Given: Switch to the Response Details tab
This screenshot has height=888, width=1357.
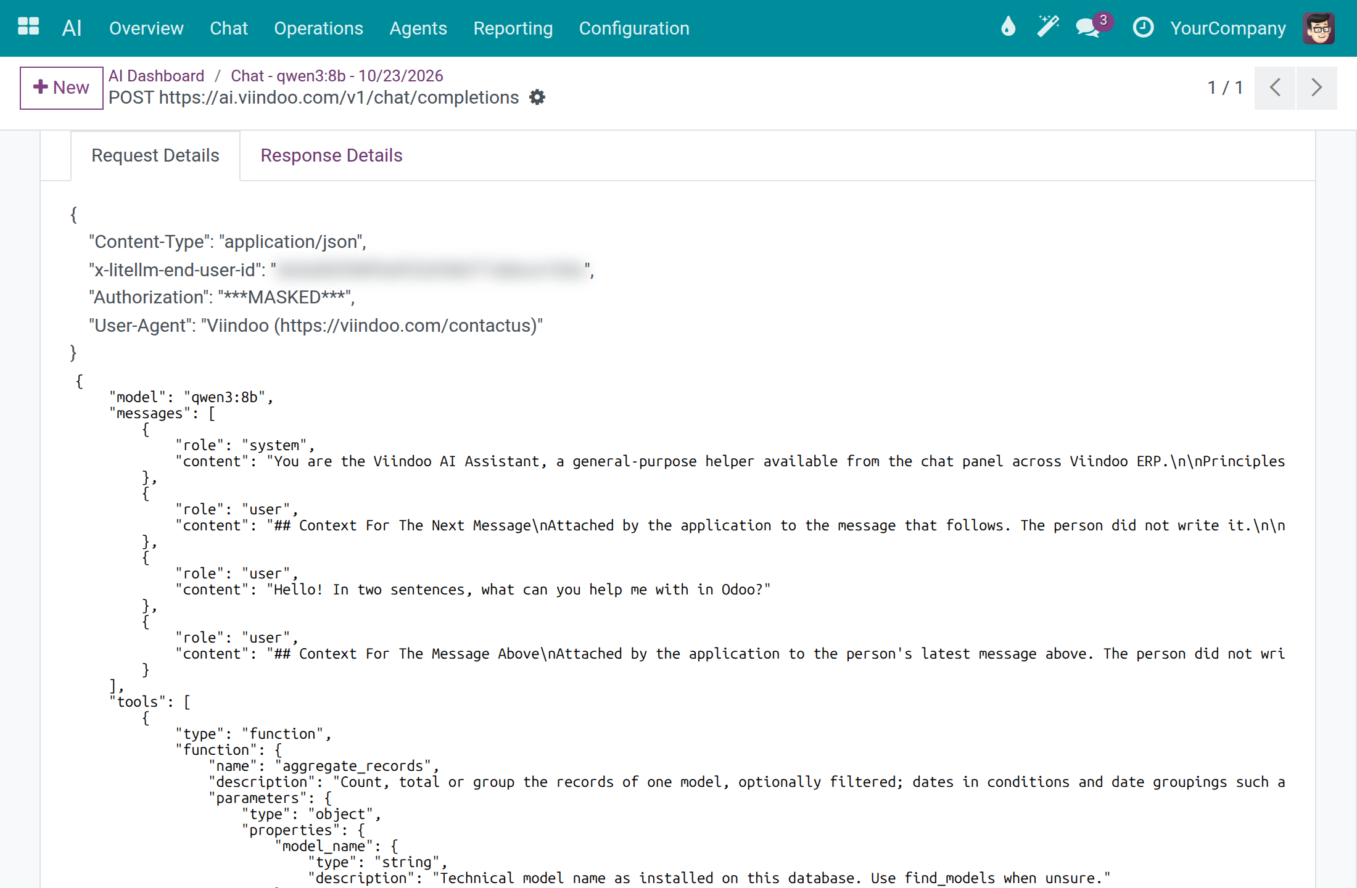Looking at the screenshot, I should point(331,155).
